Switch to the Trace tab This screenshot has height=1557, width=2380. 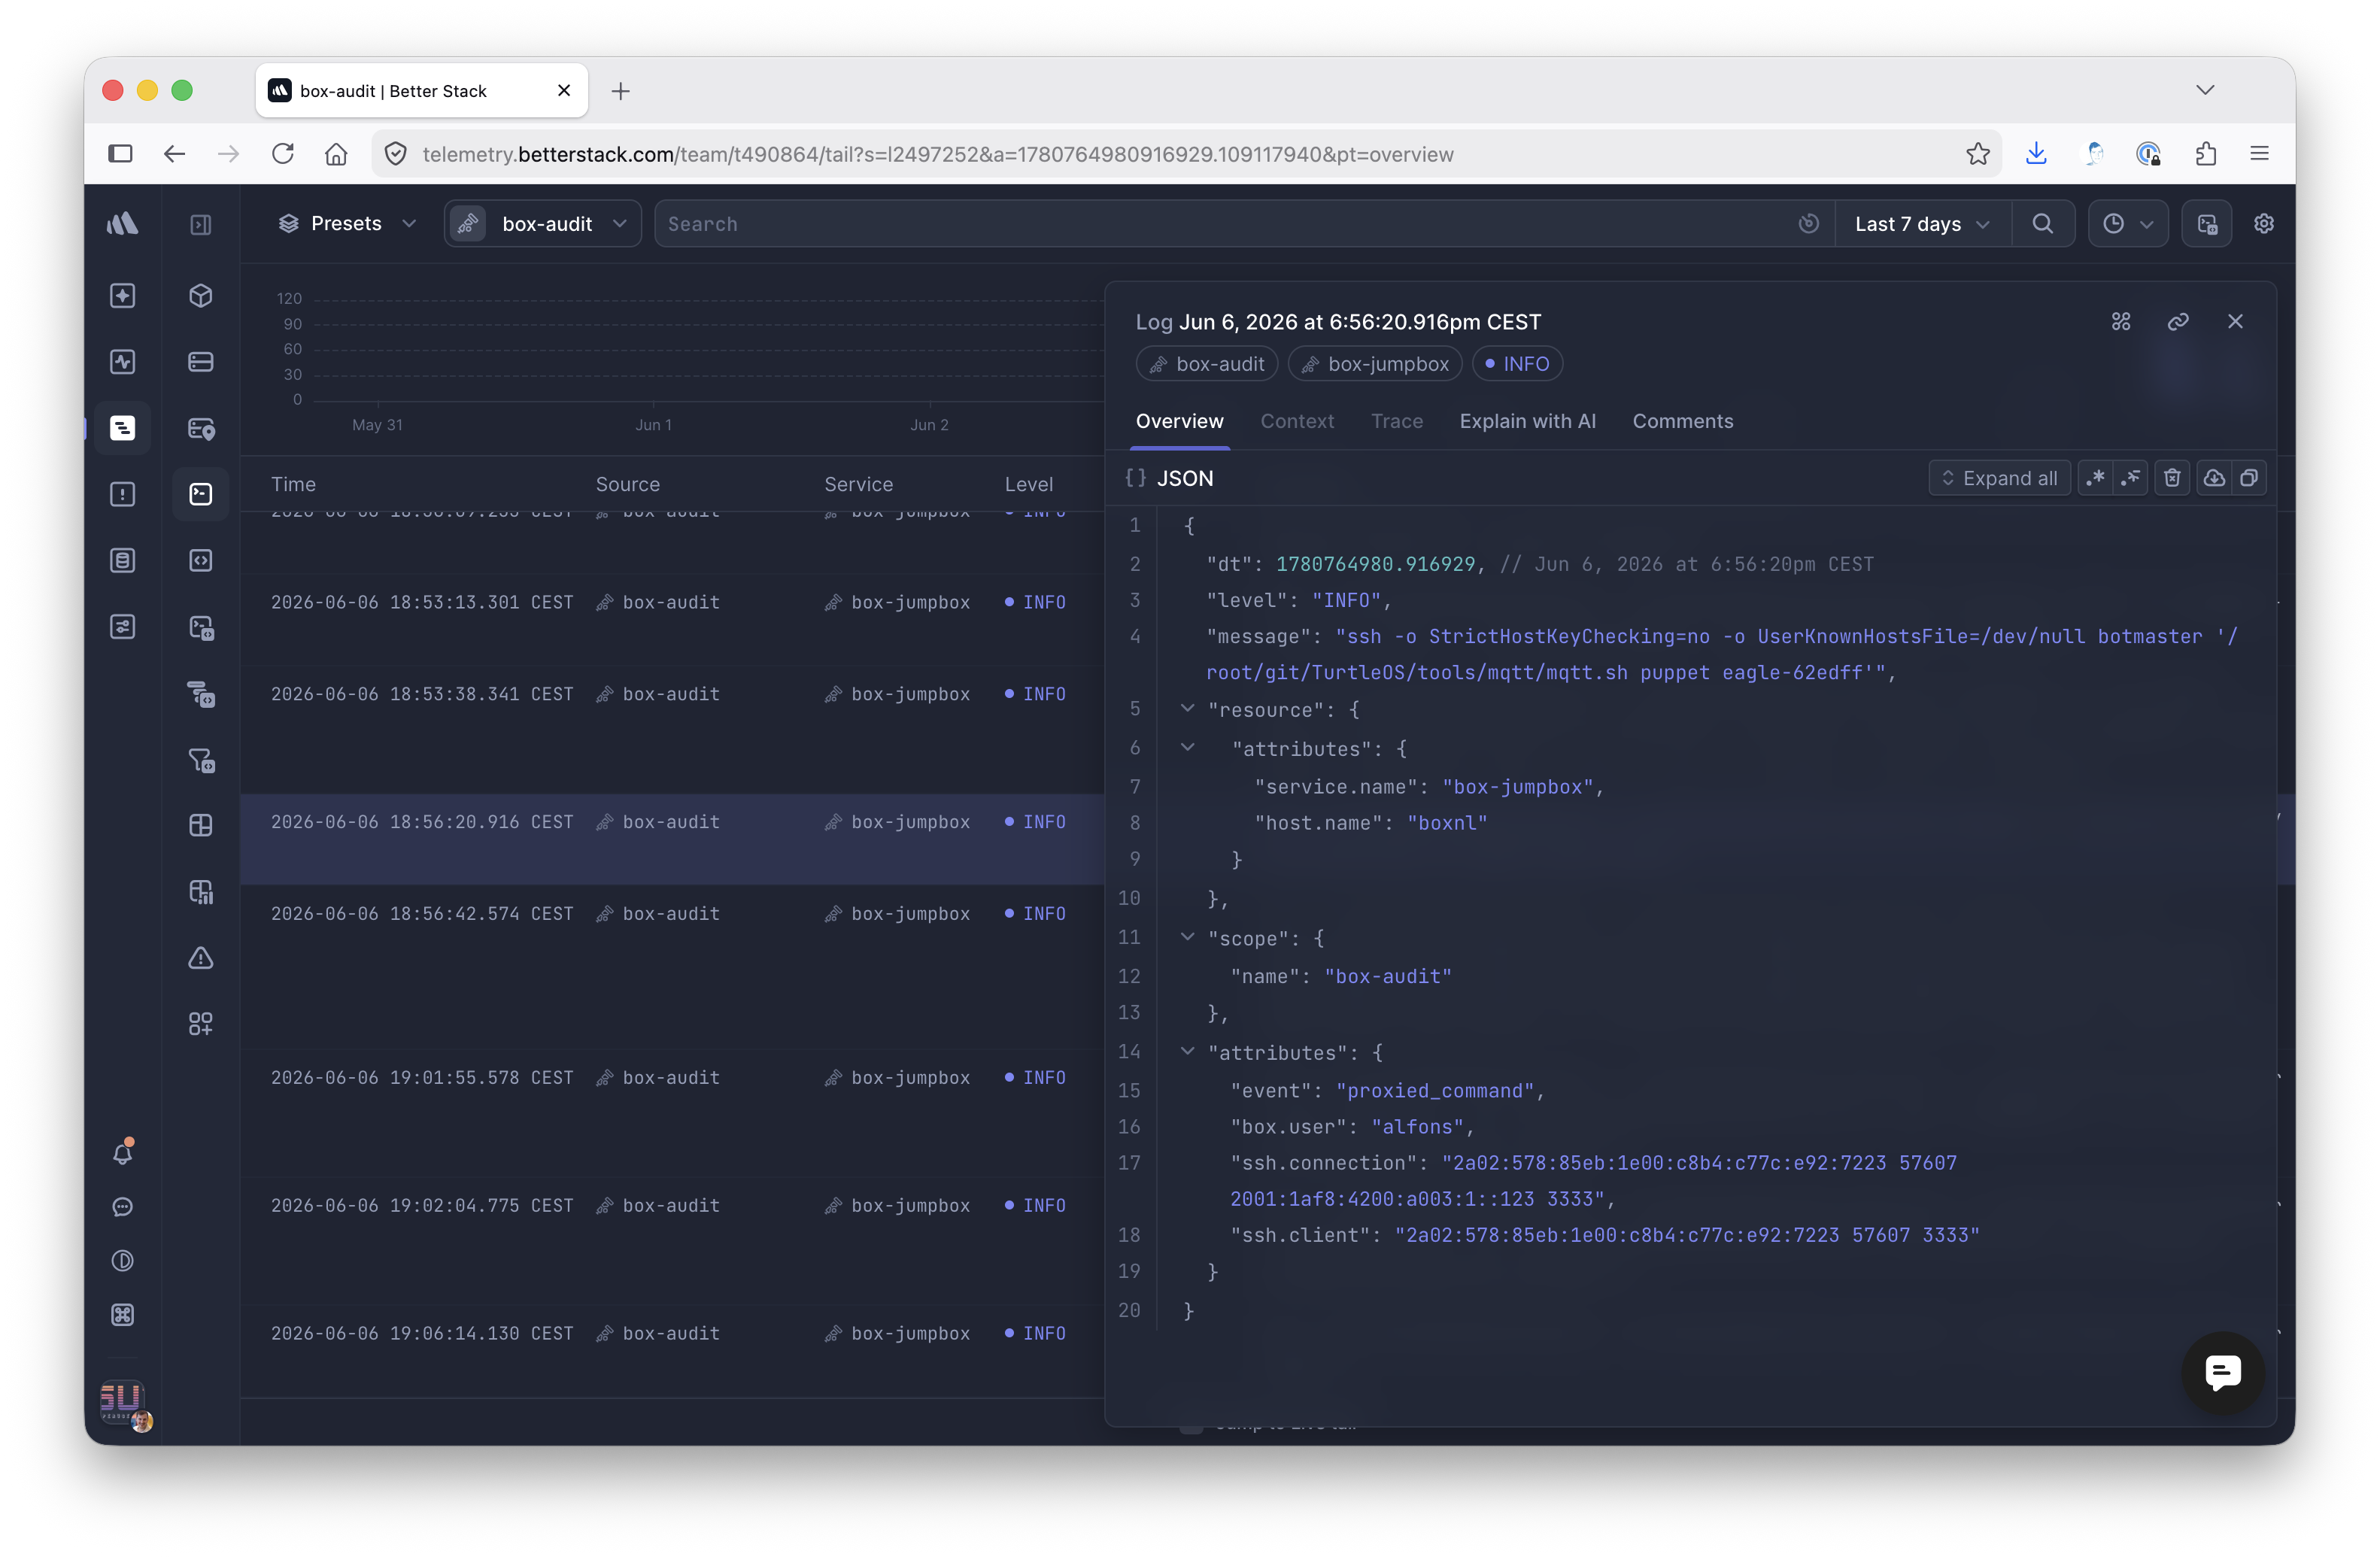click(1397, 421)
